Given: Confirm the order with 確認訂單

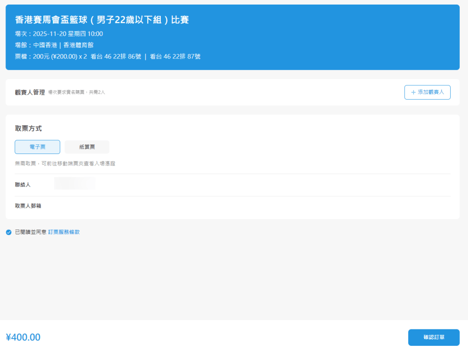Looking at the screenshot, I should click(434, 337).
